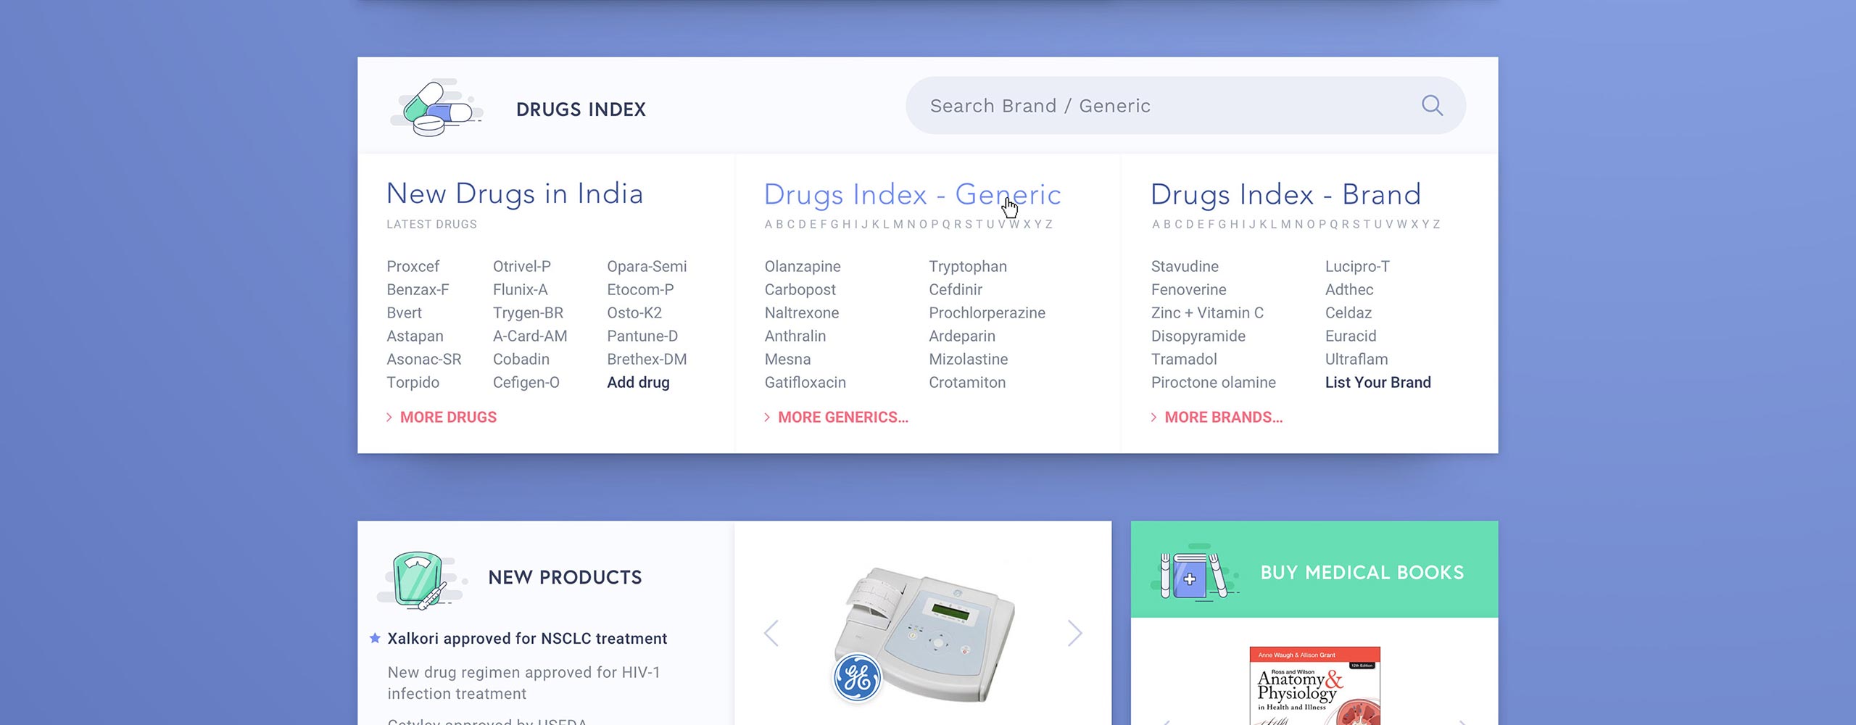Expand MORE BRANDS list
Screen dimensions: 1856x725
[1222, 418]
